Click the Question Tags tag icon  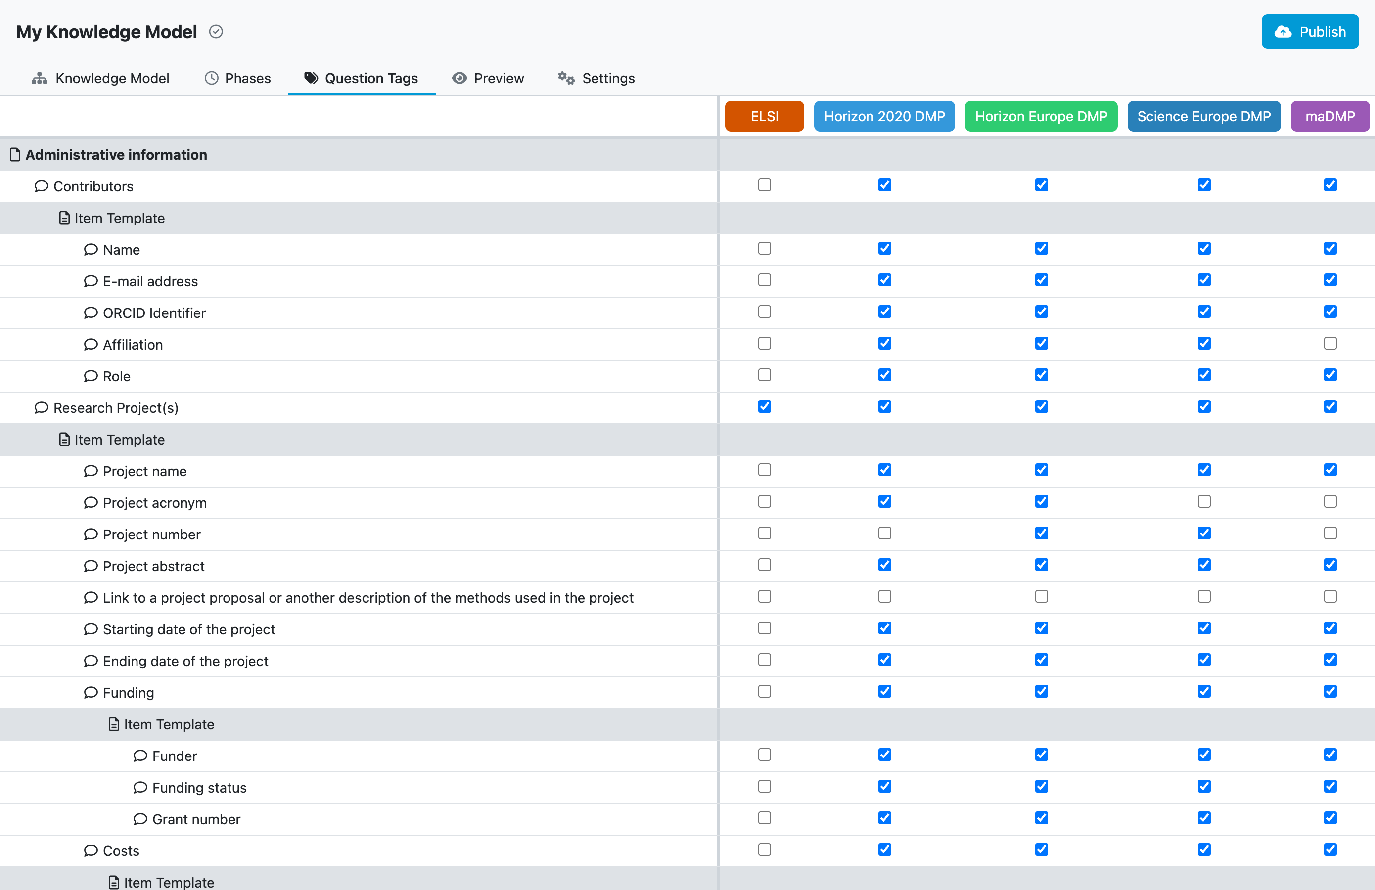pyautogui.click(x=312, y=78)
